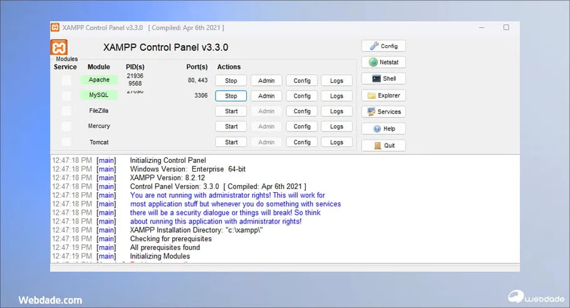Stop the Apache module
Screen dimensions: 570x308
[231, 81]
